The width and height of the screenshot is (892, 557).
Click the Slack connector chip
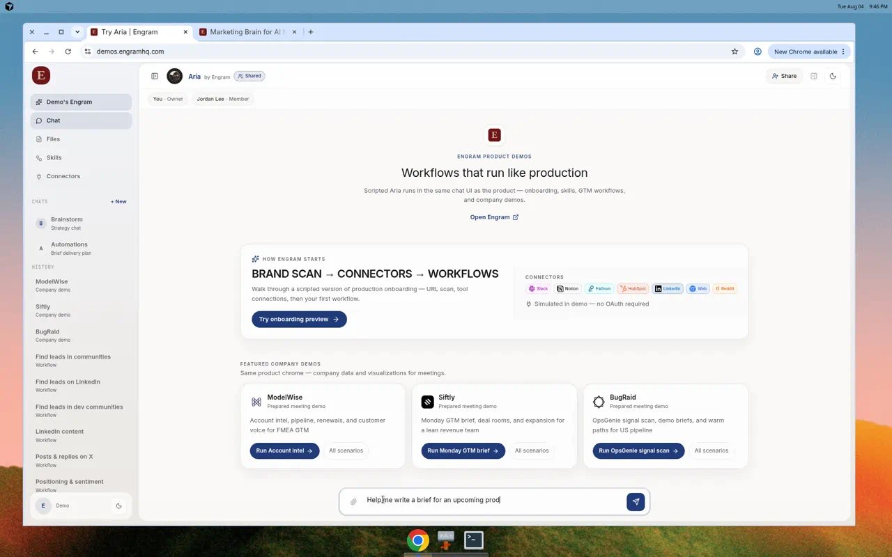538,288
